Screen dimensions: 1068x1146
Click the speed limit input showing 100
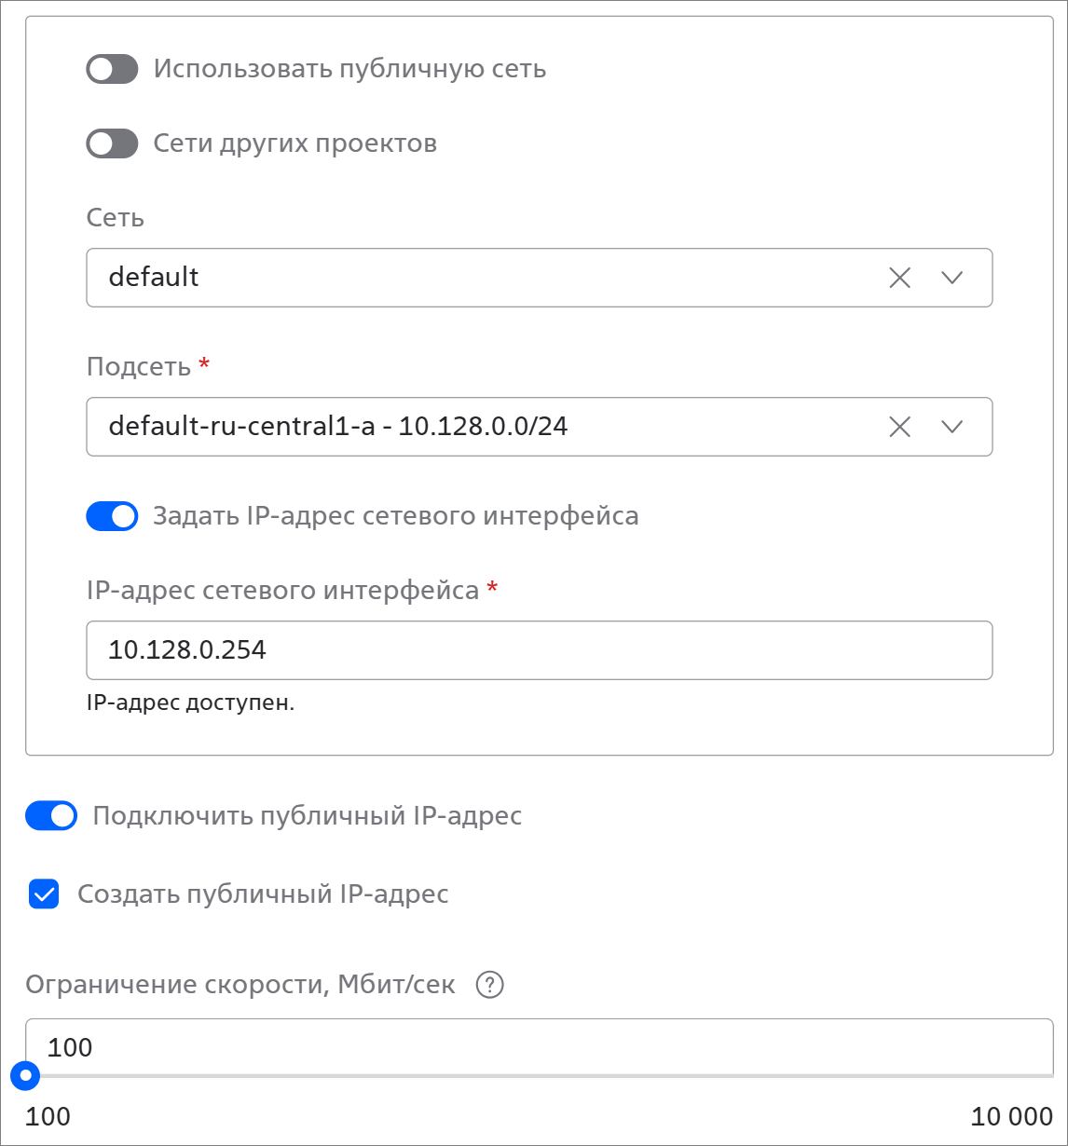[540, 1047]
